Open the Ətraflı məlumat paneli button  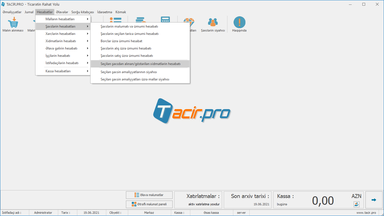pos(149,204)
